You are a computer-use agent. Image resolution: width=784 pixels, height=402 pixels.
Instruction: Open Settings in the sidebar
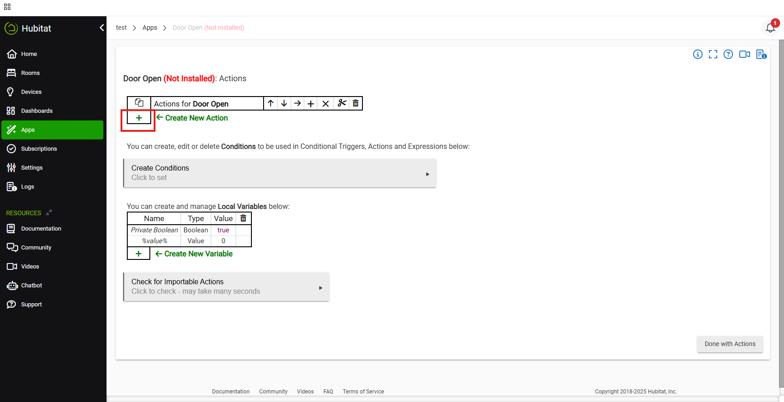click(52, 168)
